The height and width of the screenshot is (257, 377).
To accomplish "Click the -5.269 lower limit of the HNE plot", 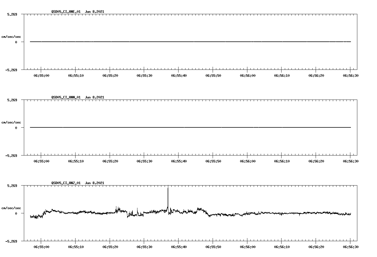I will pos(11,70).
